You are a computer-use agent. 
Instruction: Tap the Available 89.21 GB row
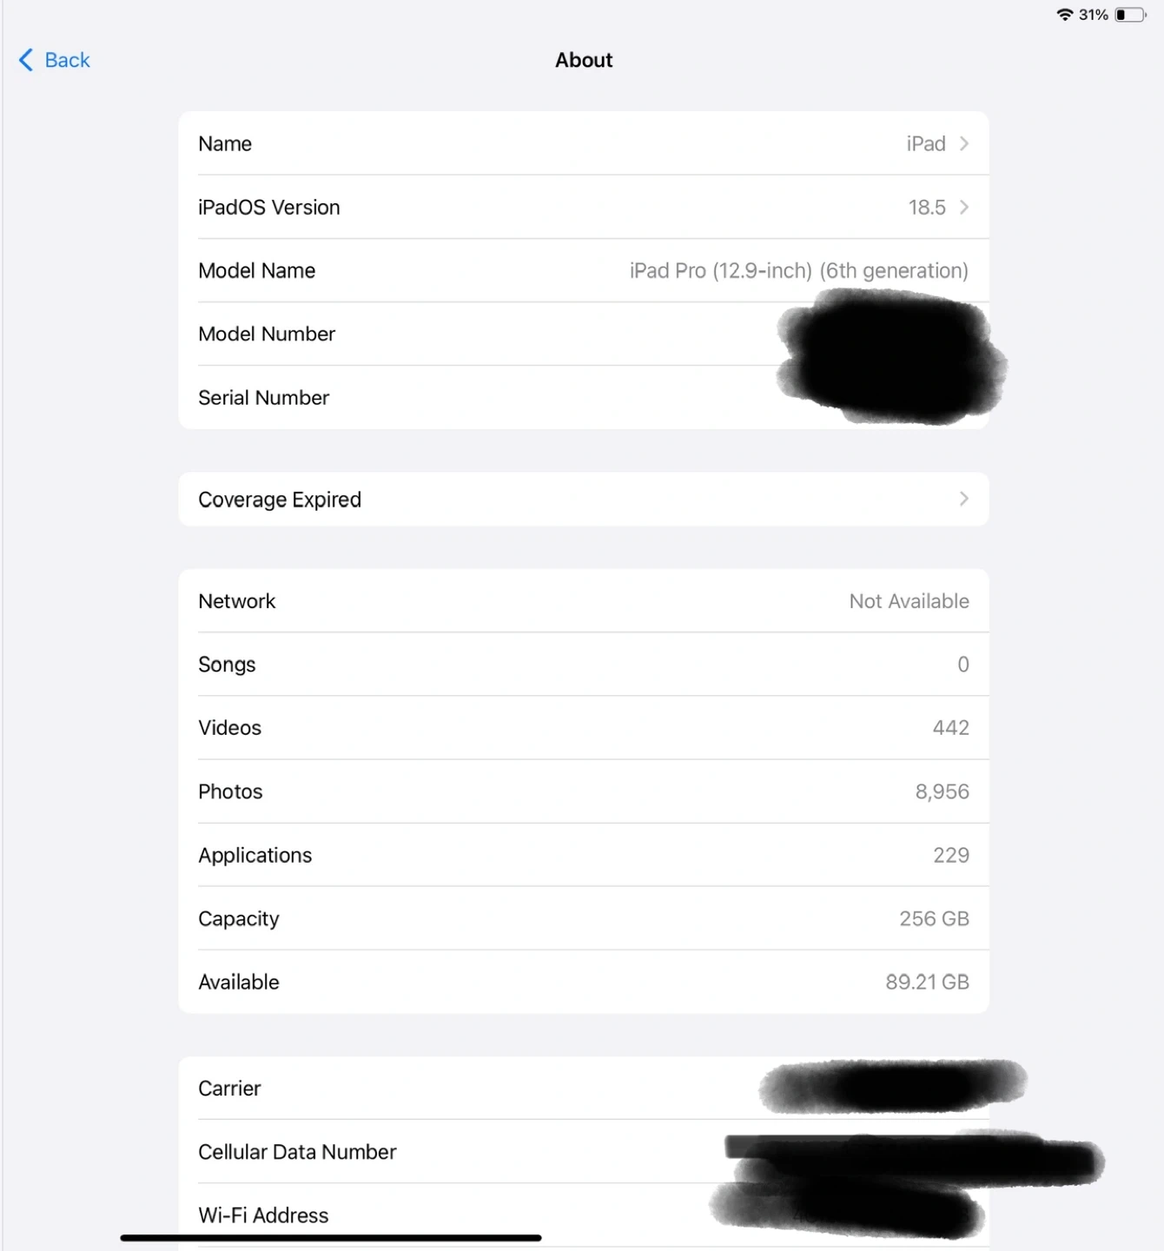[584, 982]
